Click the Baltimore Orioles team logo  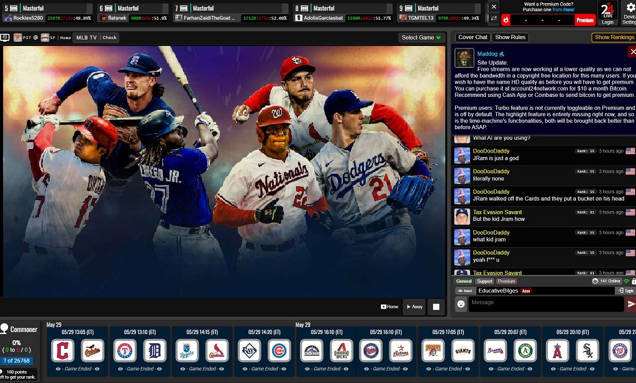(93, 351)
